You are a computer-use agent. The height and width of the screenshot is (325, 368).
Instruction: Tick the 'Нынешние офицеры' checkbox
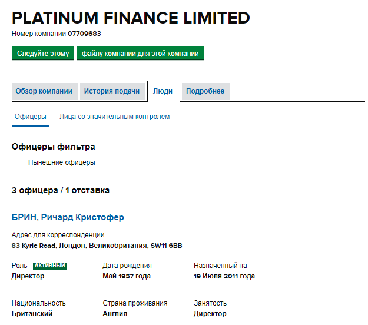19,163
